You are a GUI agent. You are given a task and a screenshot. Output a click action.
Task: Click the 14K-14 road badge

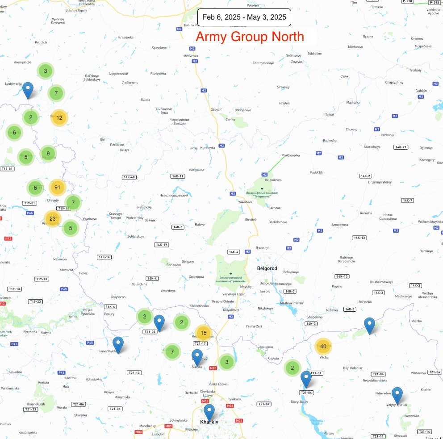pyautogui.click(x=104, y=257)
